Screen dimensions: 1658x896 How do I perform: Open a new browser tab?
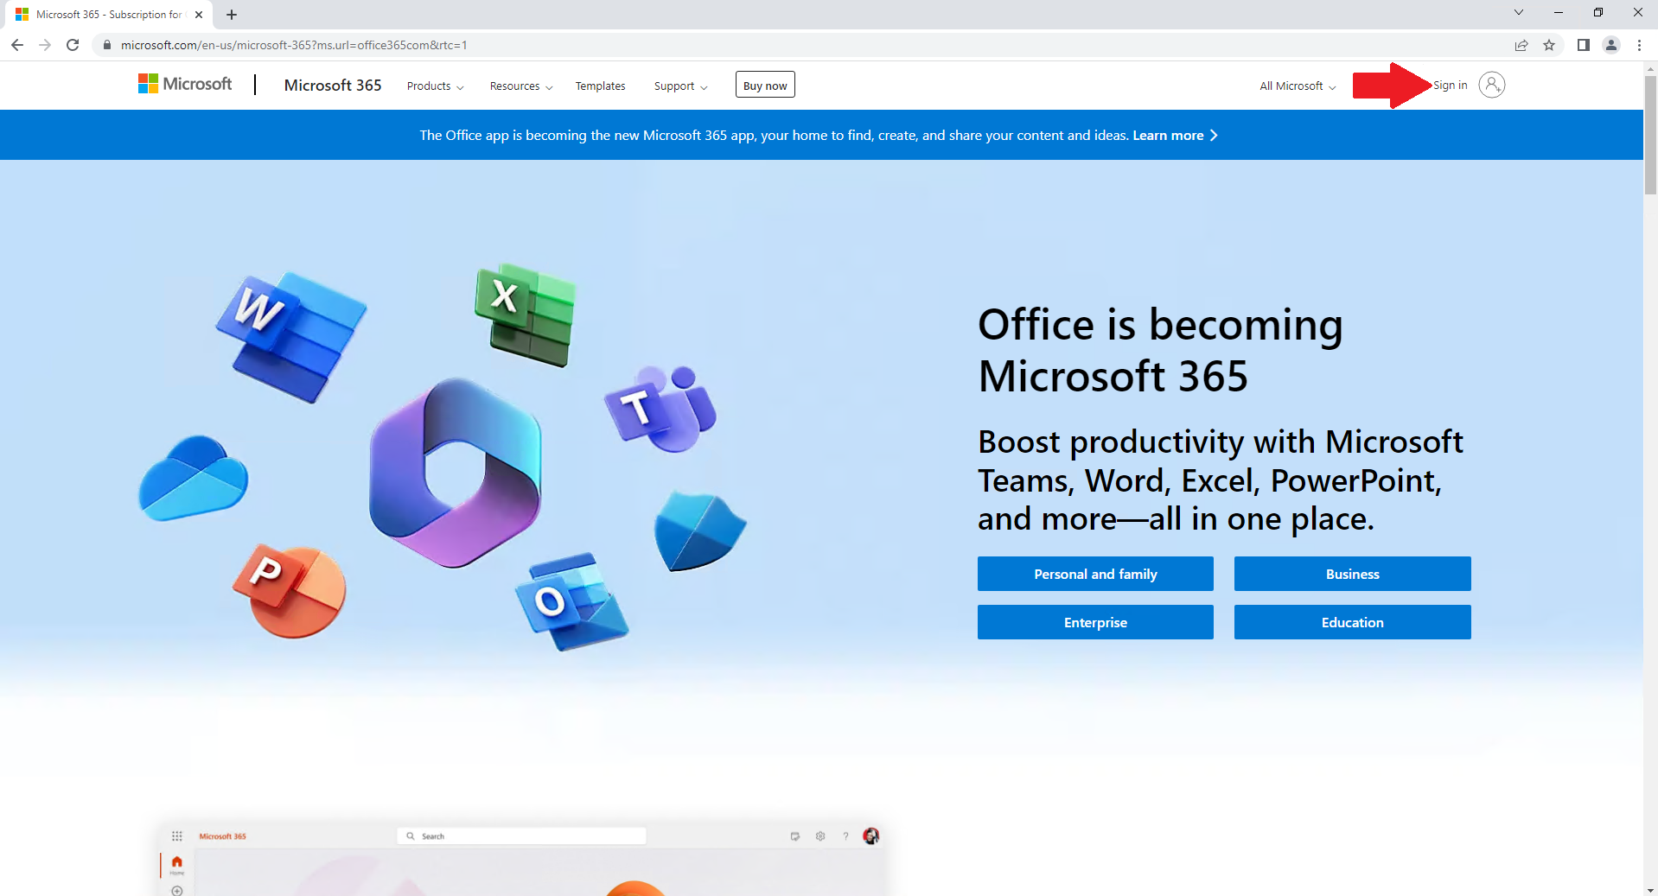click(232, 15)
